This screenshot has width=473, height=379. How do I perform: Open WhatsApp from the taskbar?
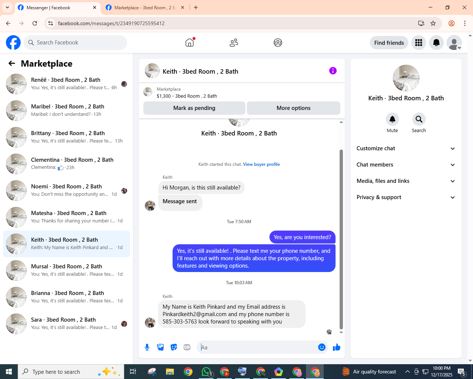tap(206, 372)
